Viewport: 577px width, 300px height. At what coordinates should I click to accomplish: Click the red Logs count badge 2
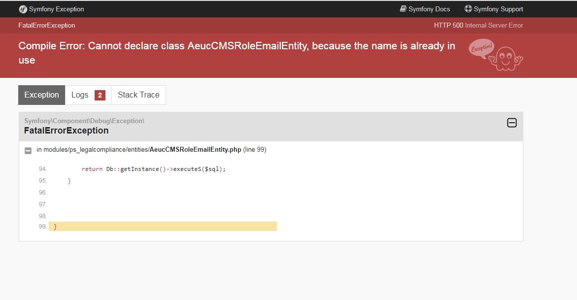coord(100,95)
